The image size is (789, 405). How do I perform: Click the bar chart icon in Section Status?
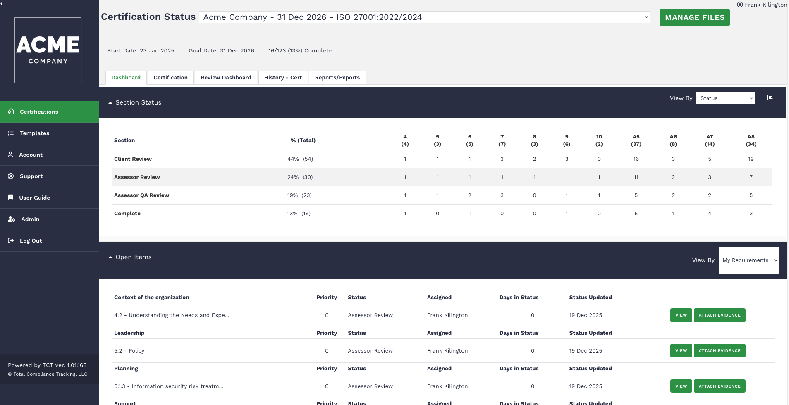(770, 98)
